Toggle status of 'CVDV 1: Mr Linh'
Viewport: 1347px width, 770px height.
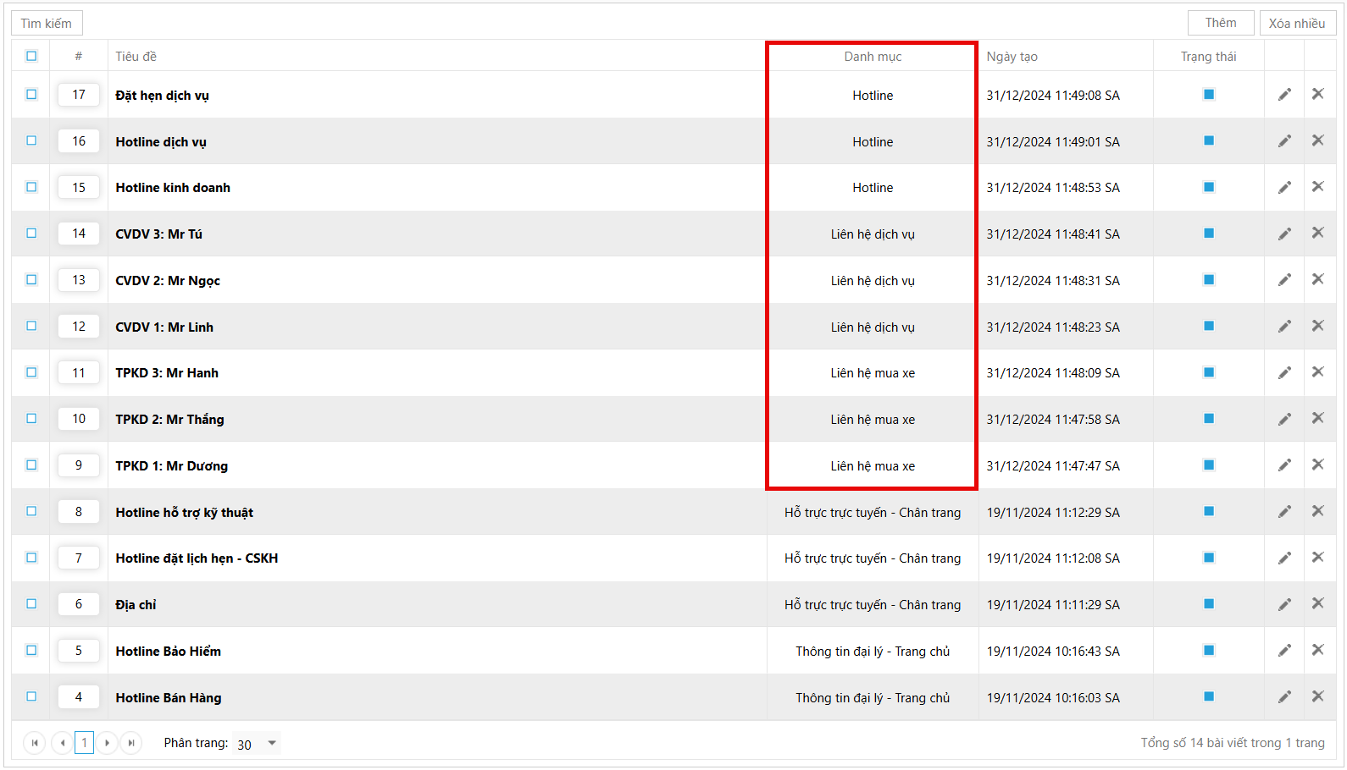pos(1209,326)
